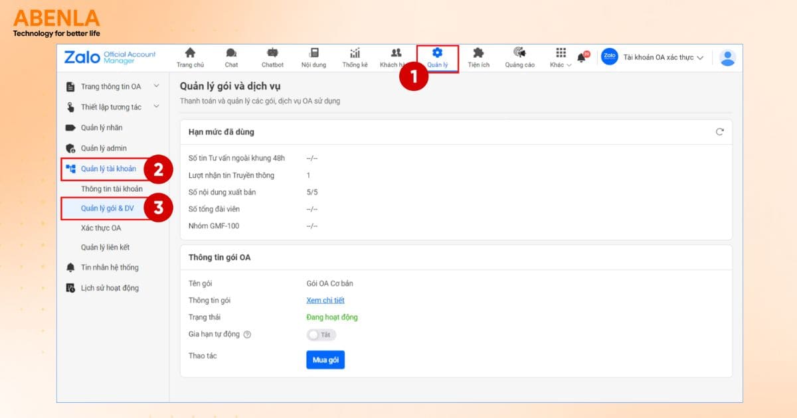The height and width of the screenshot is (418, 797).
Task: Open the Nội dung content icon
Action: click(313, 53)
